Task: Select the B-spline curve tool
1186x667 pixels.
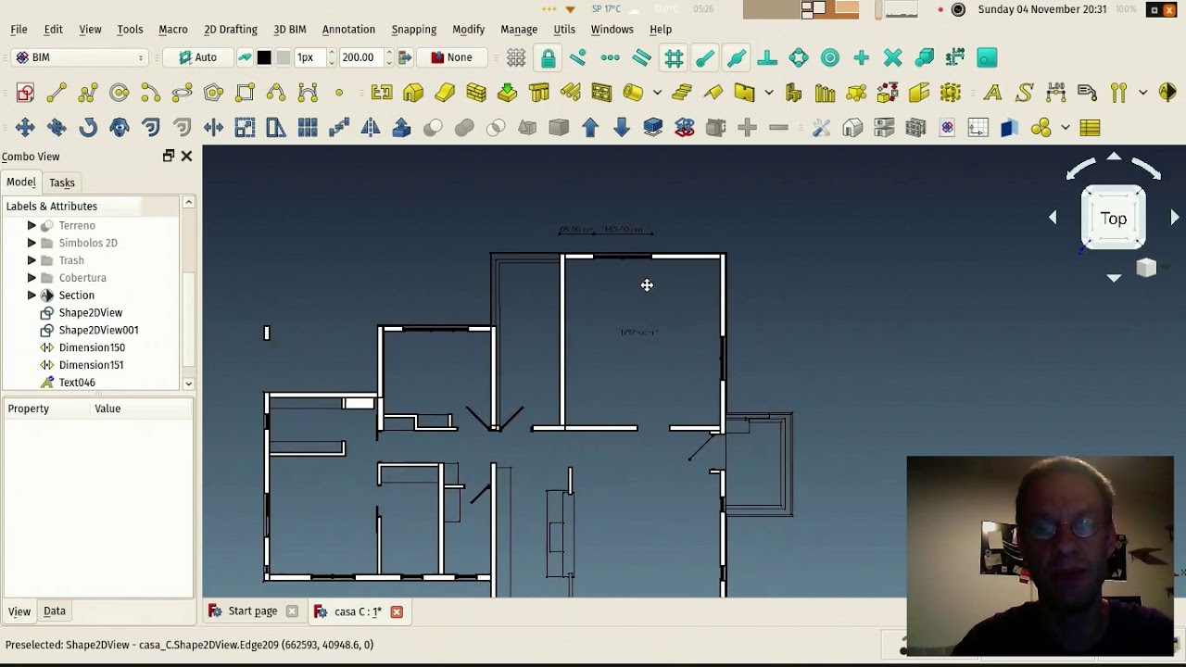Action: (276, 93)
